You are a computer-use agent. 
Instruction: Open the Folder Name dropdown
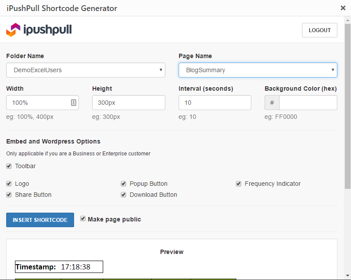pyautogui.click(x=86, y=70)
